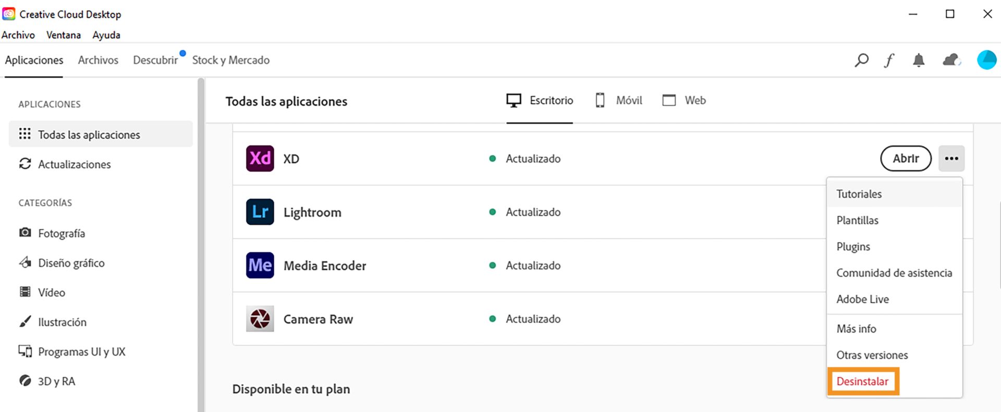Click the Lightroom app name
Viewport: 1001px width, 412px height.
pos(312,212)
